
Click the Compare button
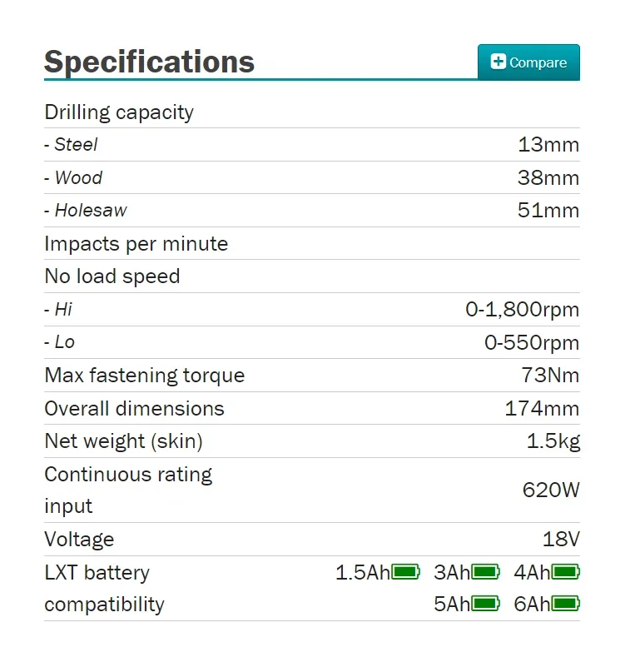click(528, 62)
